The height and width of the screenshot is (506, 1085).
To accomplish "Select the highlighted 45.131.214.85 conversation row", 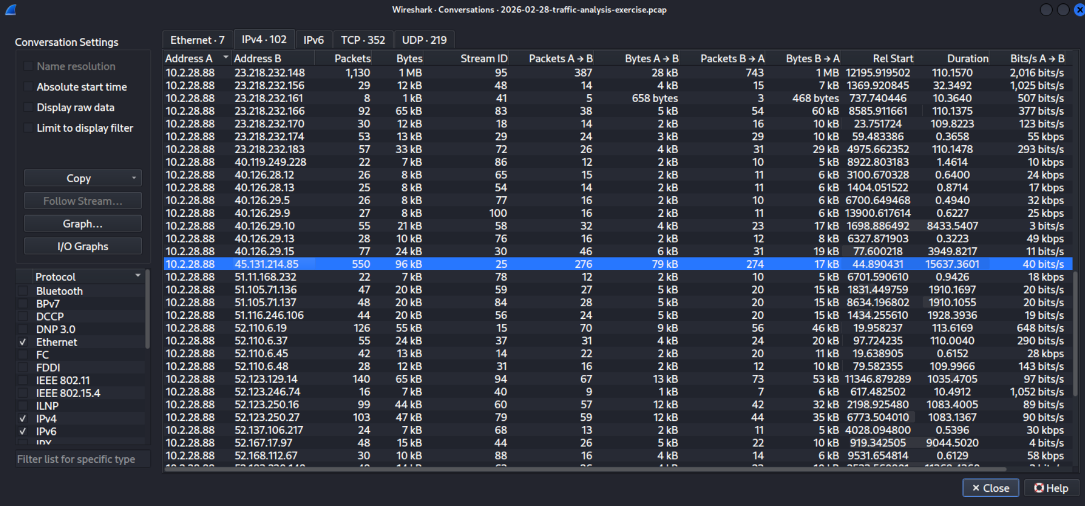I will point(617,264).
